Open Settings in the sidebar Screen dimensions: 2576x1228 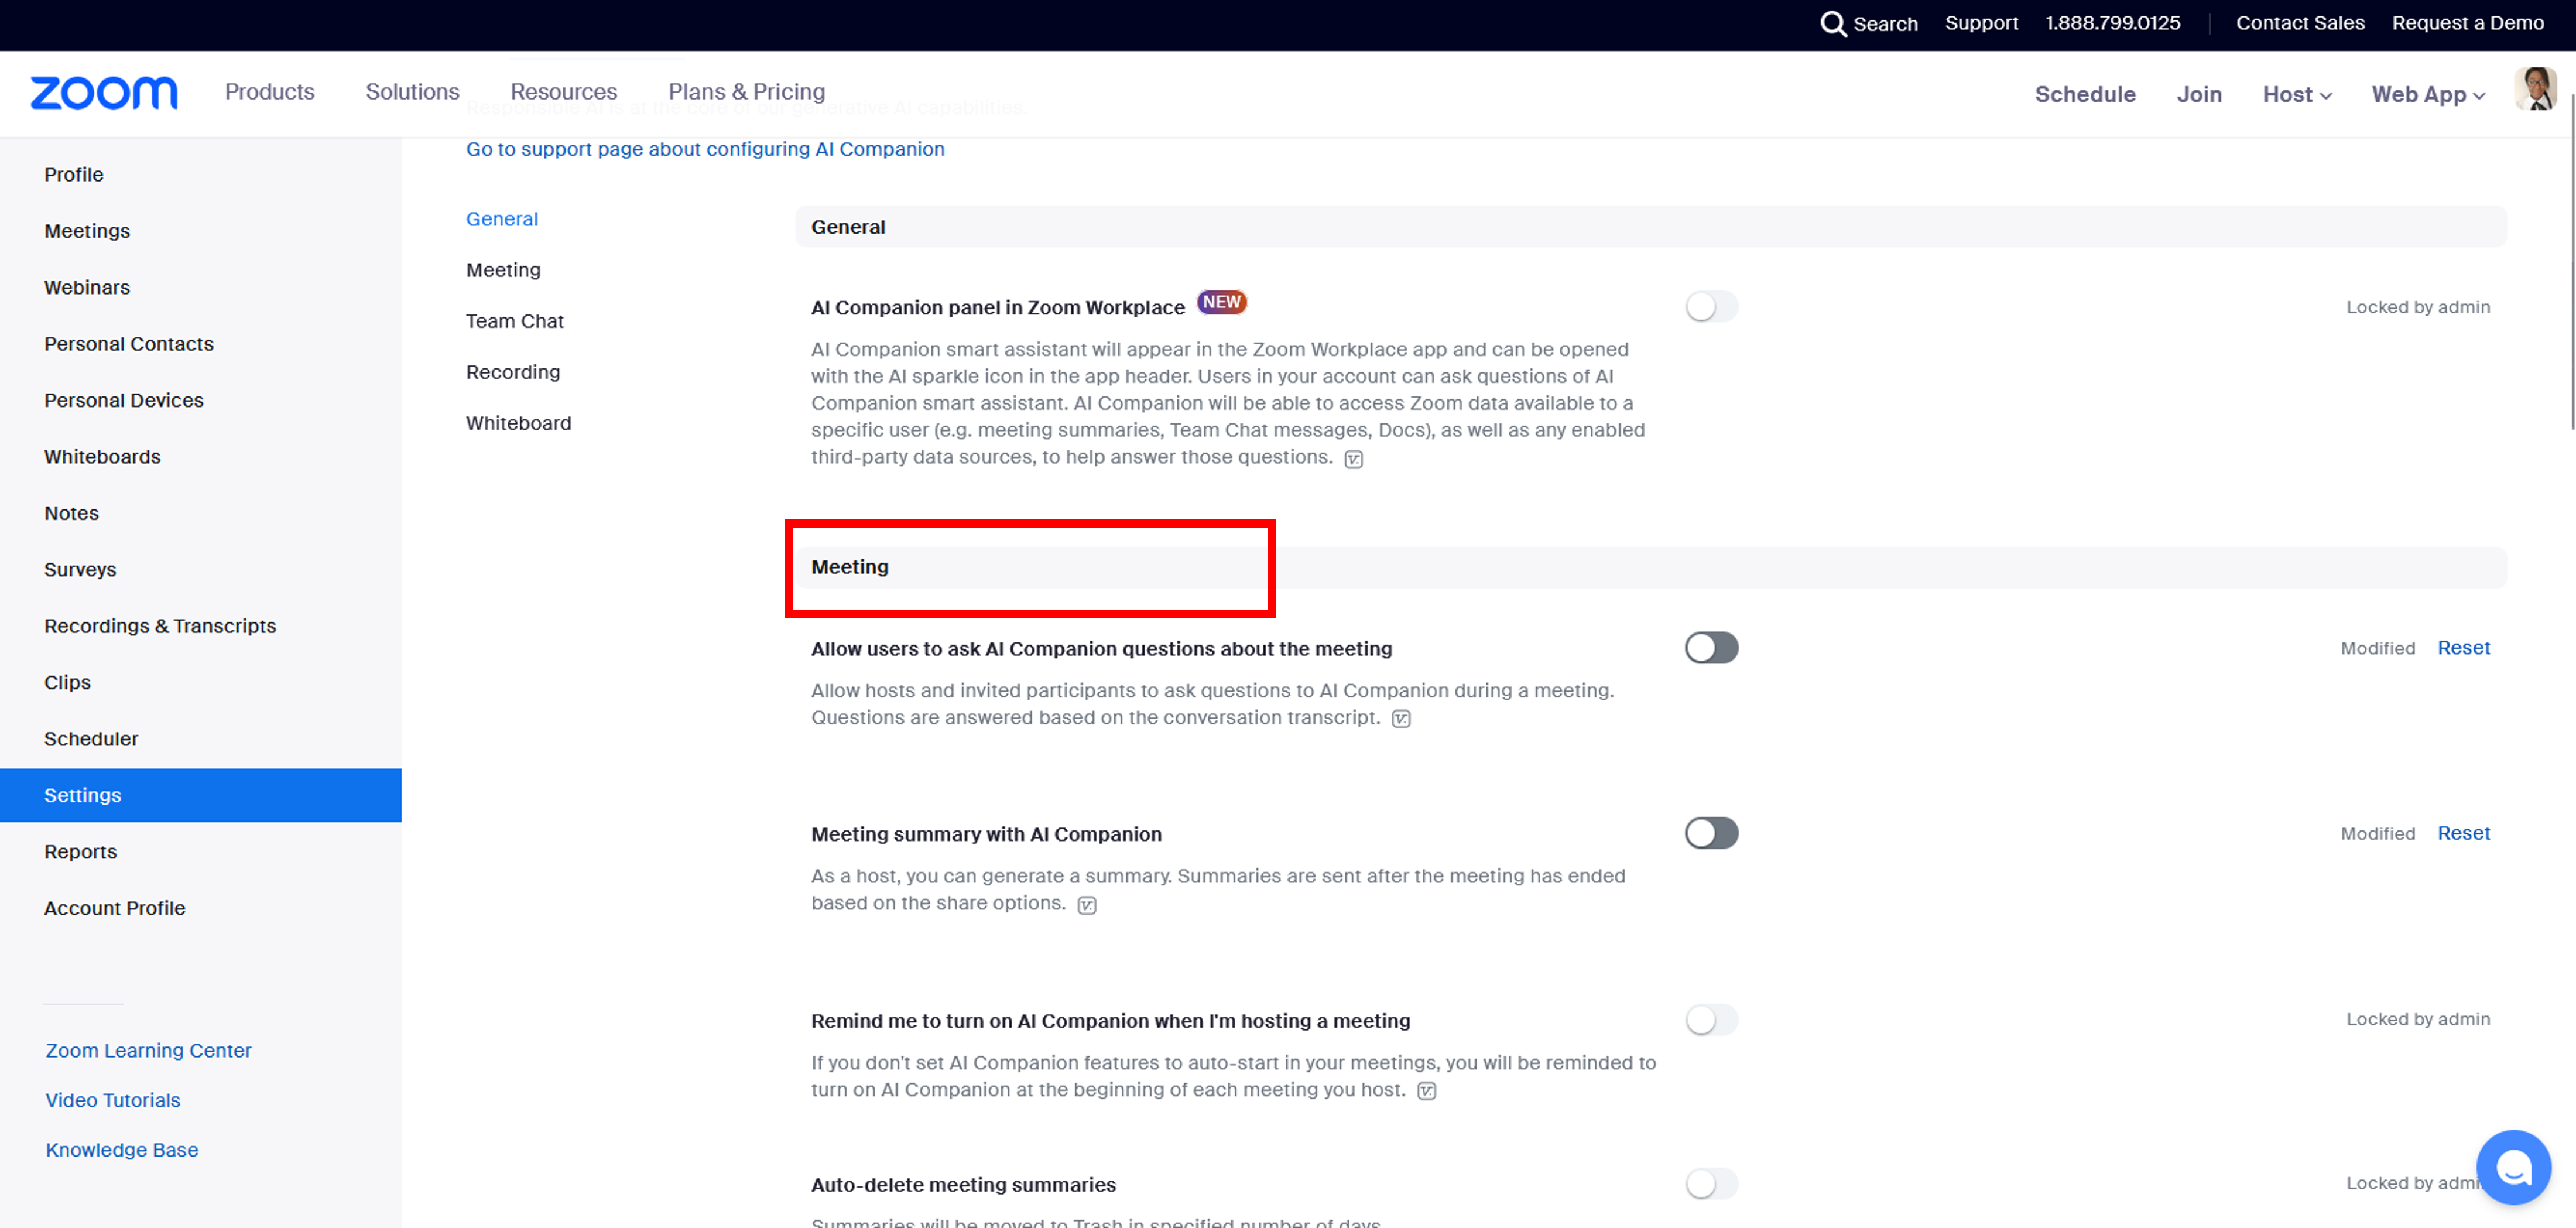[x=201, y=795]
